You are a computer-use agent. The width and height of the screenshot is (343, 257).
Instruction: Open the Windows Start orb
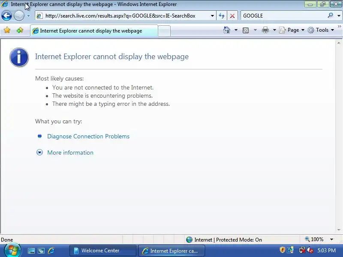click(x=12, y=251)
